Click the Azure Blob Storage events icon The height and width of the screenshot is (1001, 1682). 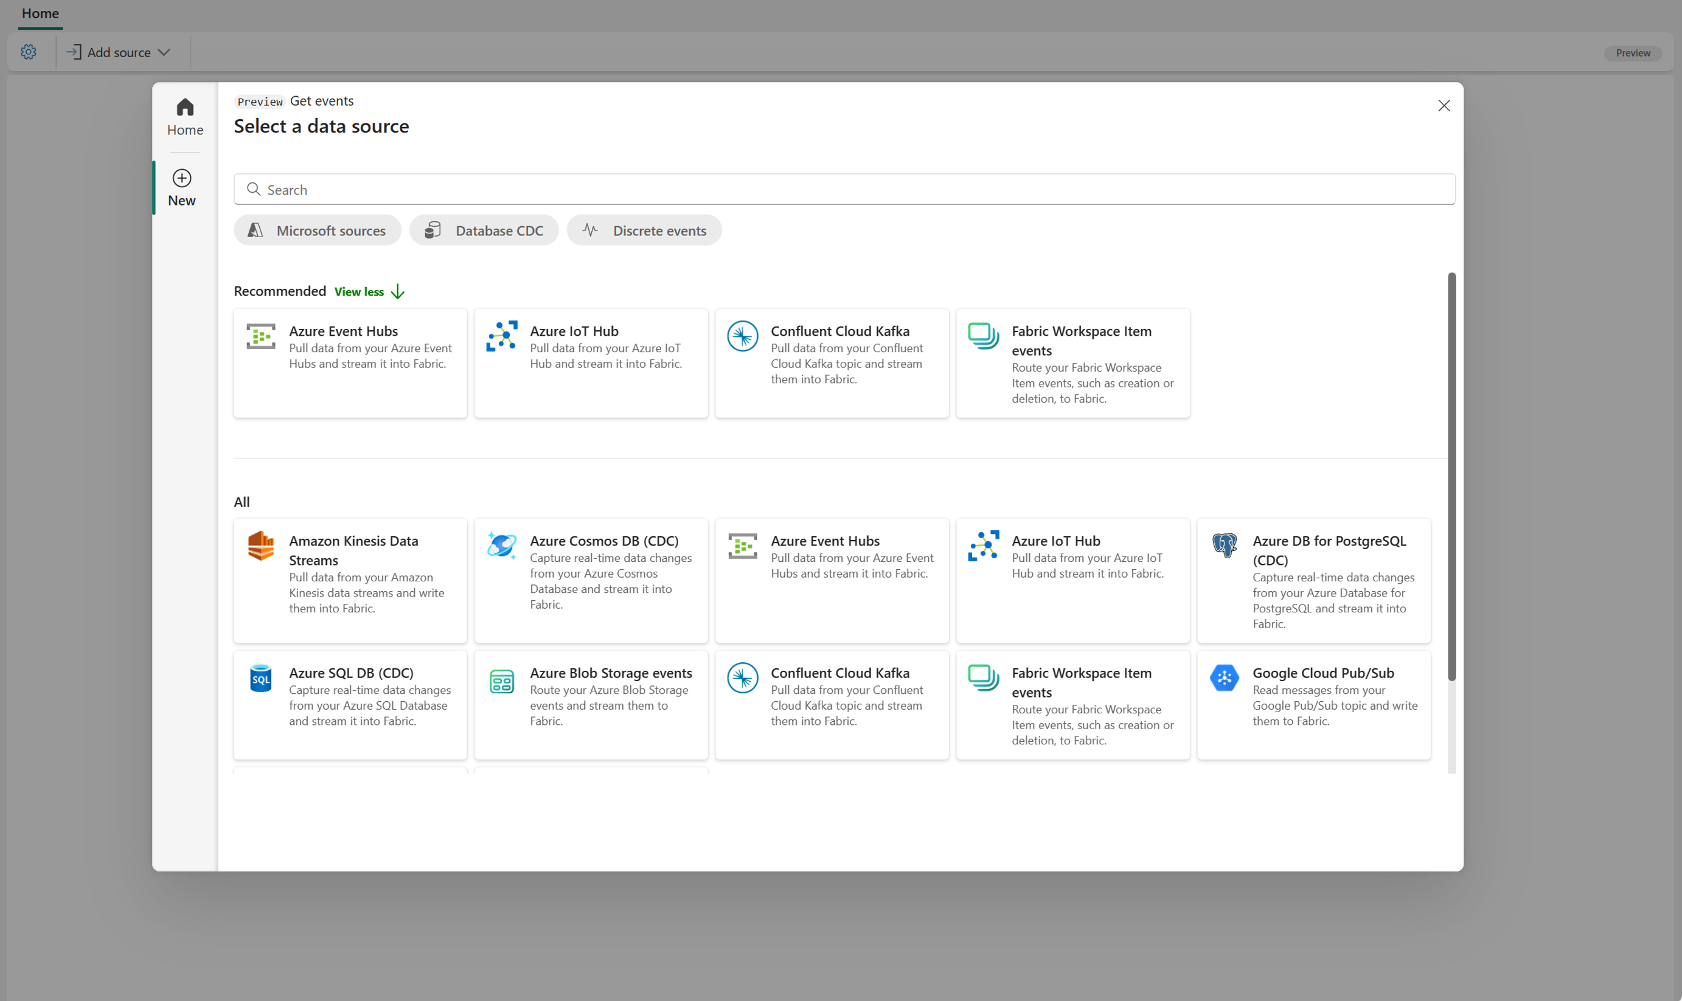(x=501, y=681)
